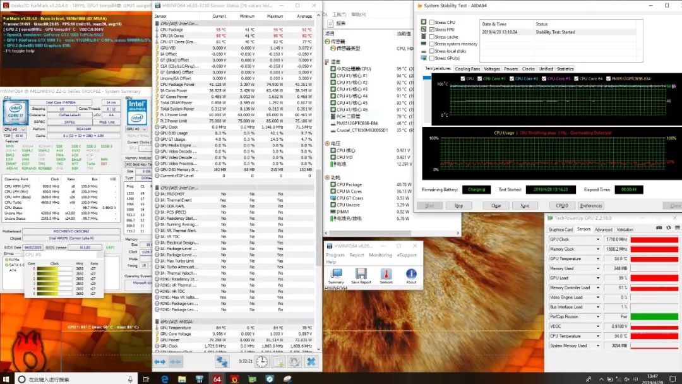
Task: Close sensor status with blue X icon
Action: 311,361
